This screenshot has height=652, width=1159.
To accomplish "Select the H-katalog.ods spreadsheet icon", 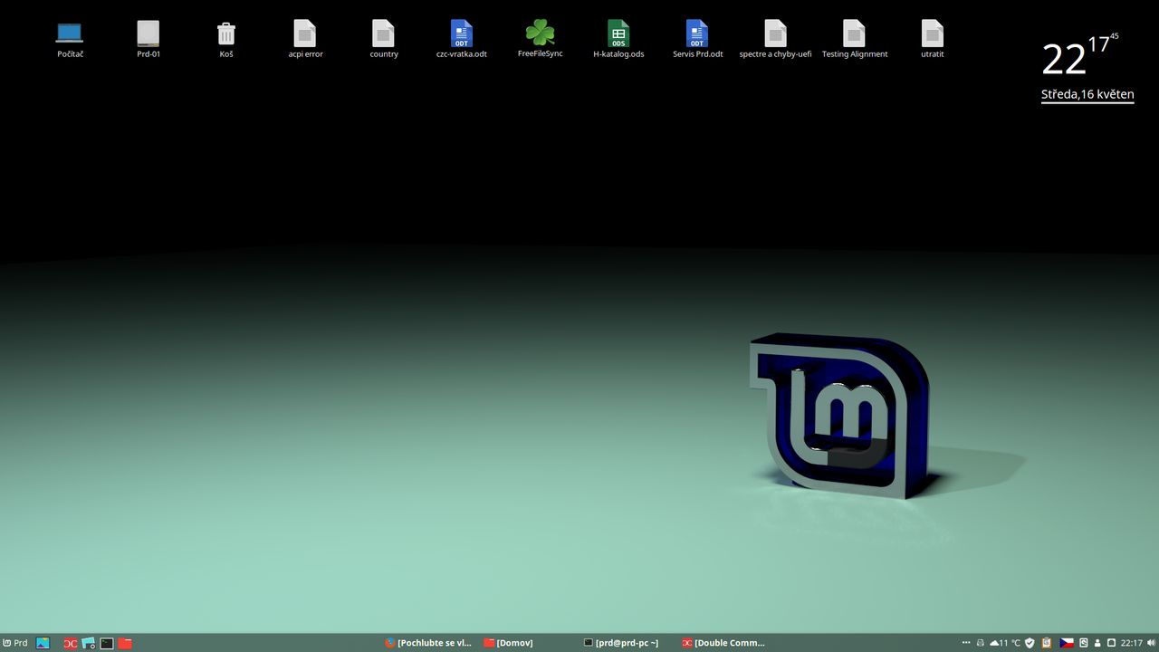I will pyautogui.click(x=618, y=40).
